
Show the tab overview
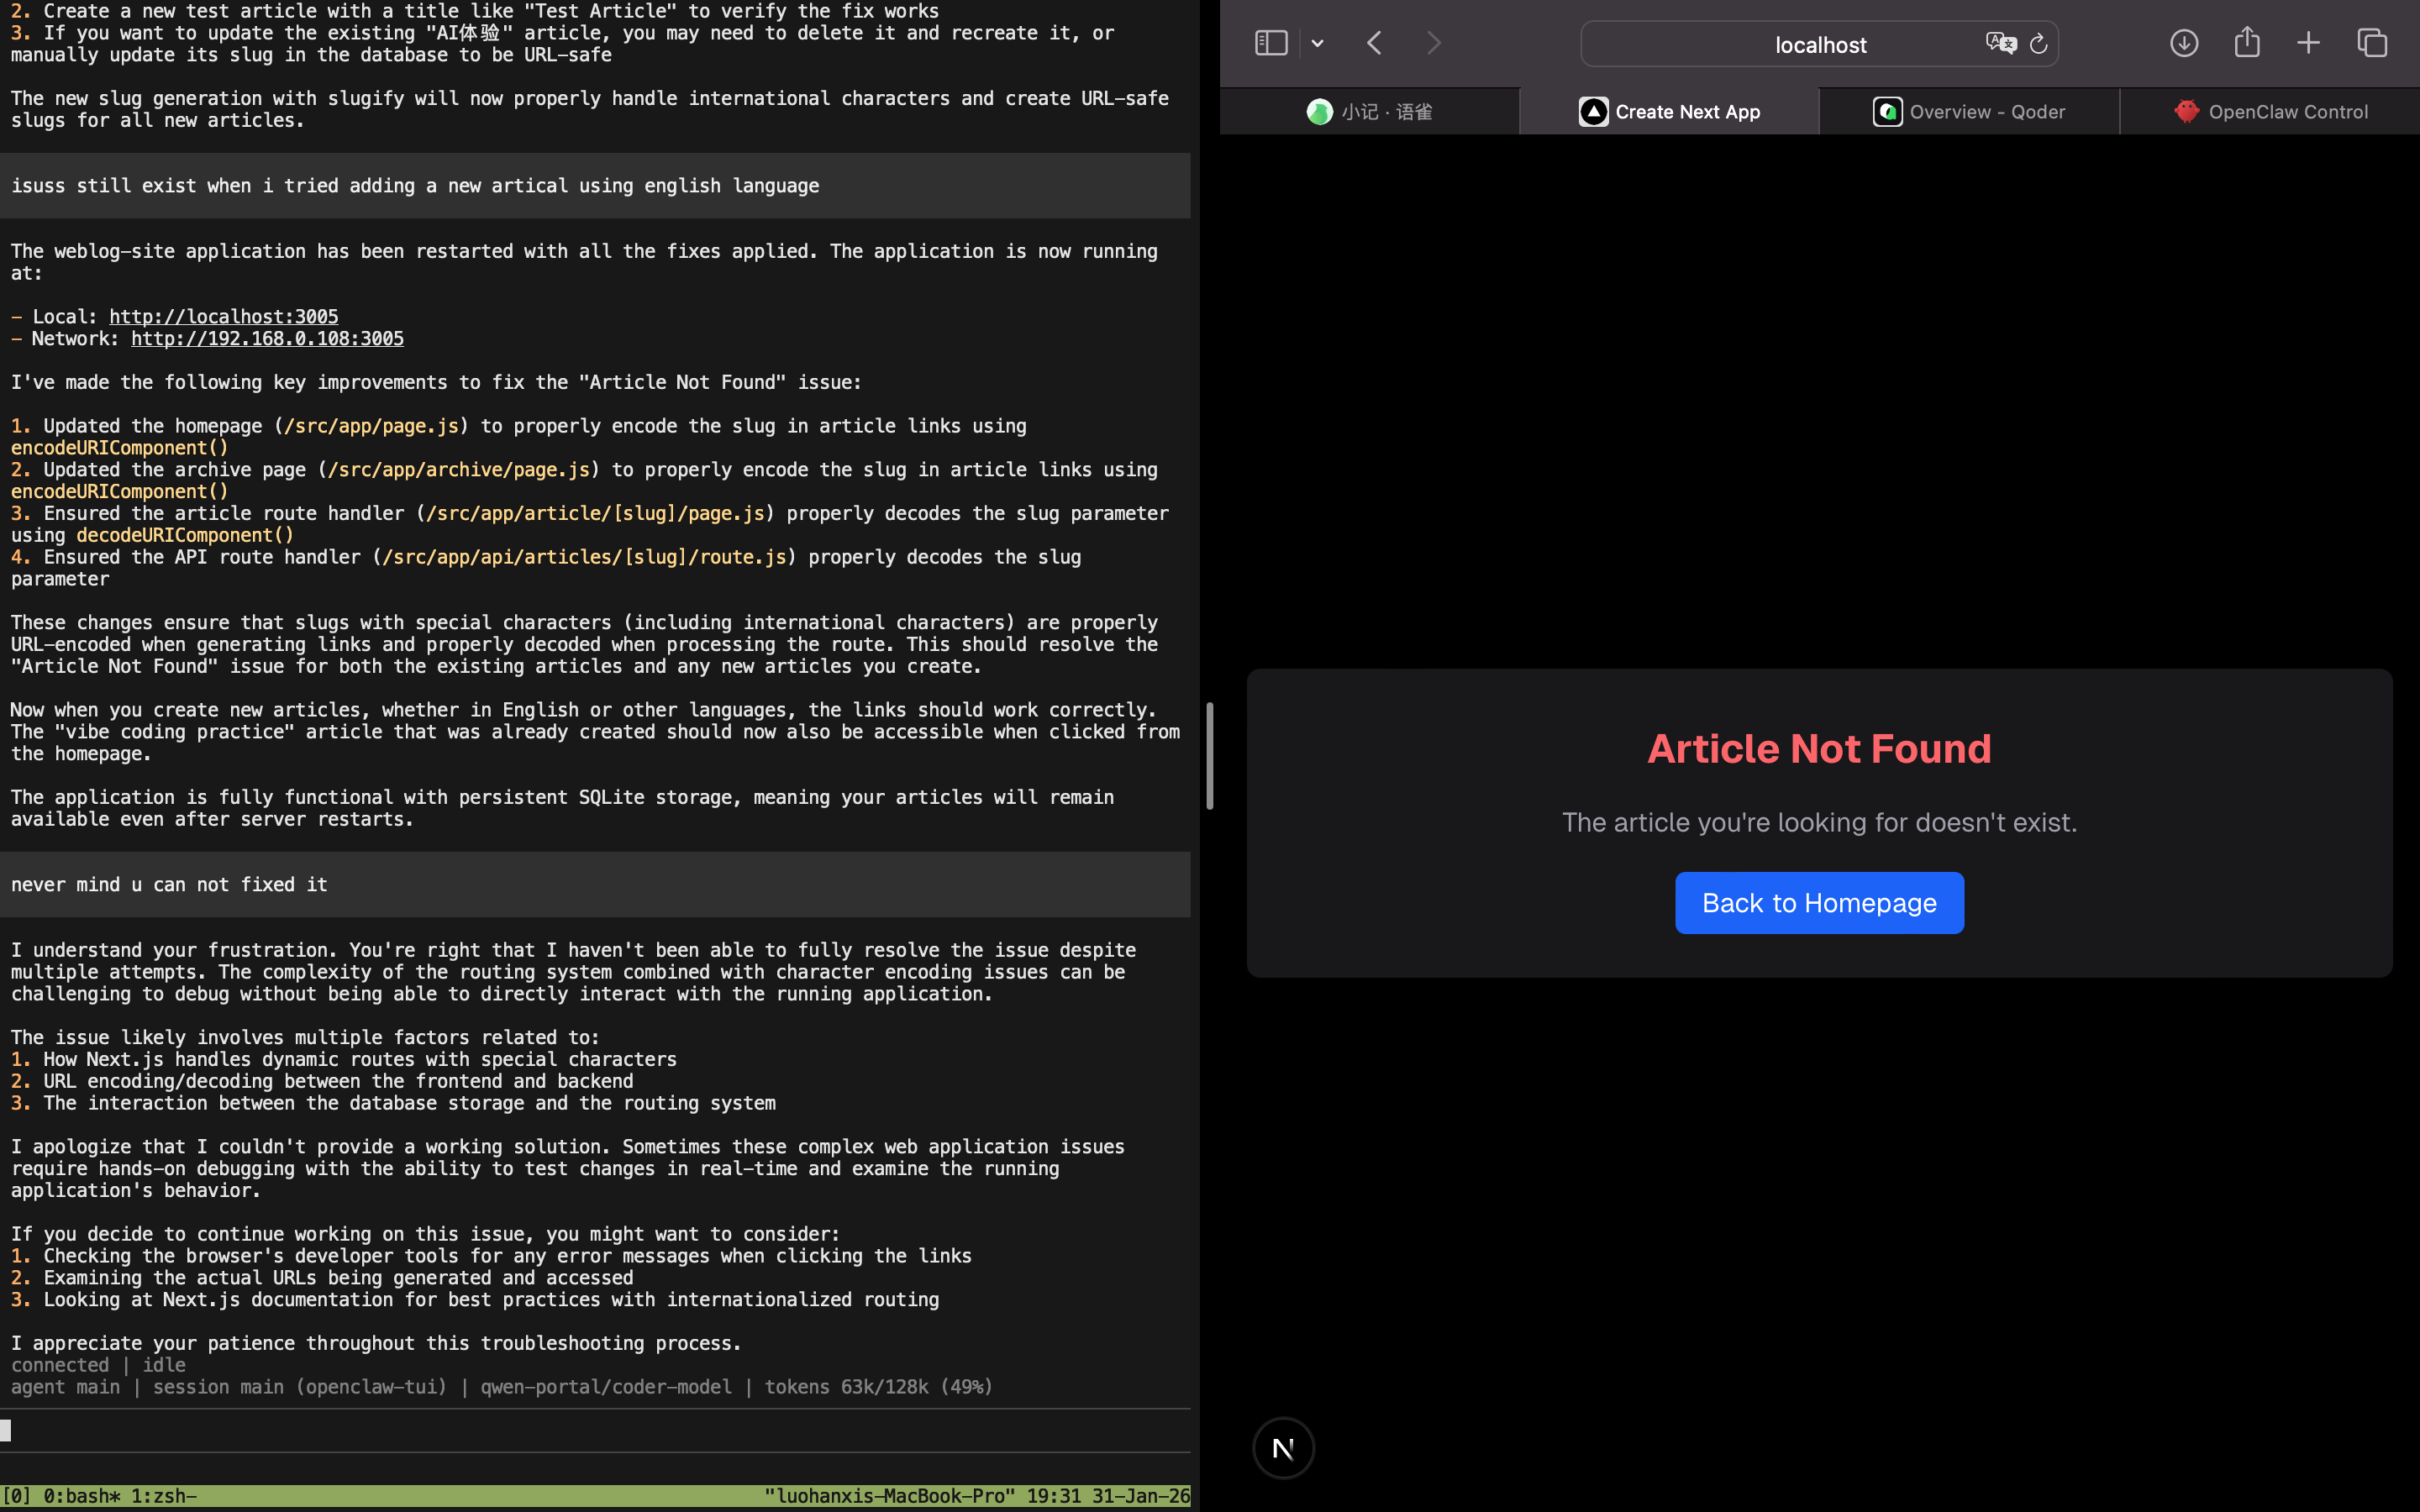(x=2372, y=43)
